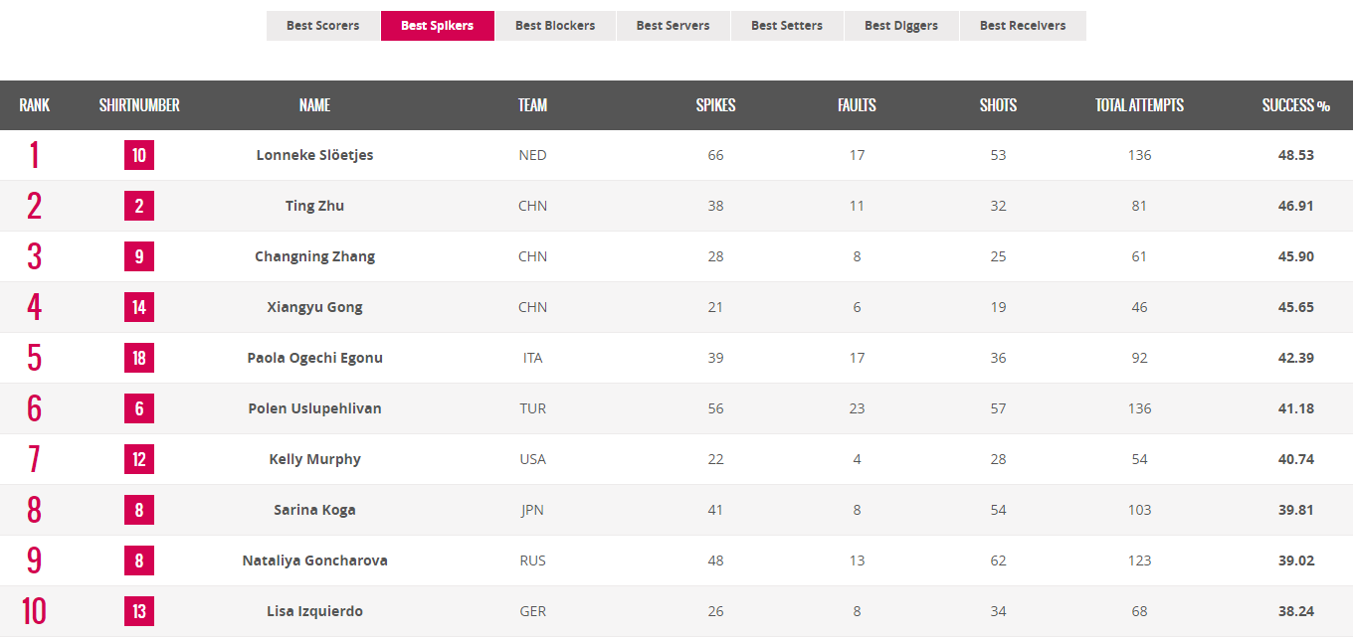The width and height of the screenshot is (1354, 640).
Task: Click Sarina Koga's shirt number badge
Action: tap(139, 510)
